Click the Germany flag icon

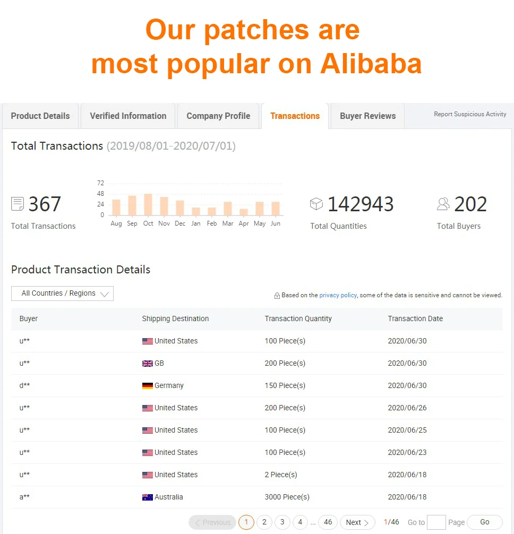(x=148, y=386)
